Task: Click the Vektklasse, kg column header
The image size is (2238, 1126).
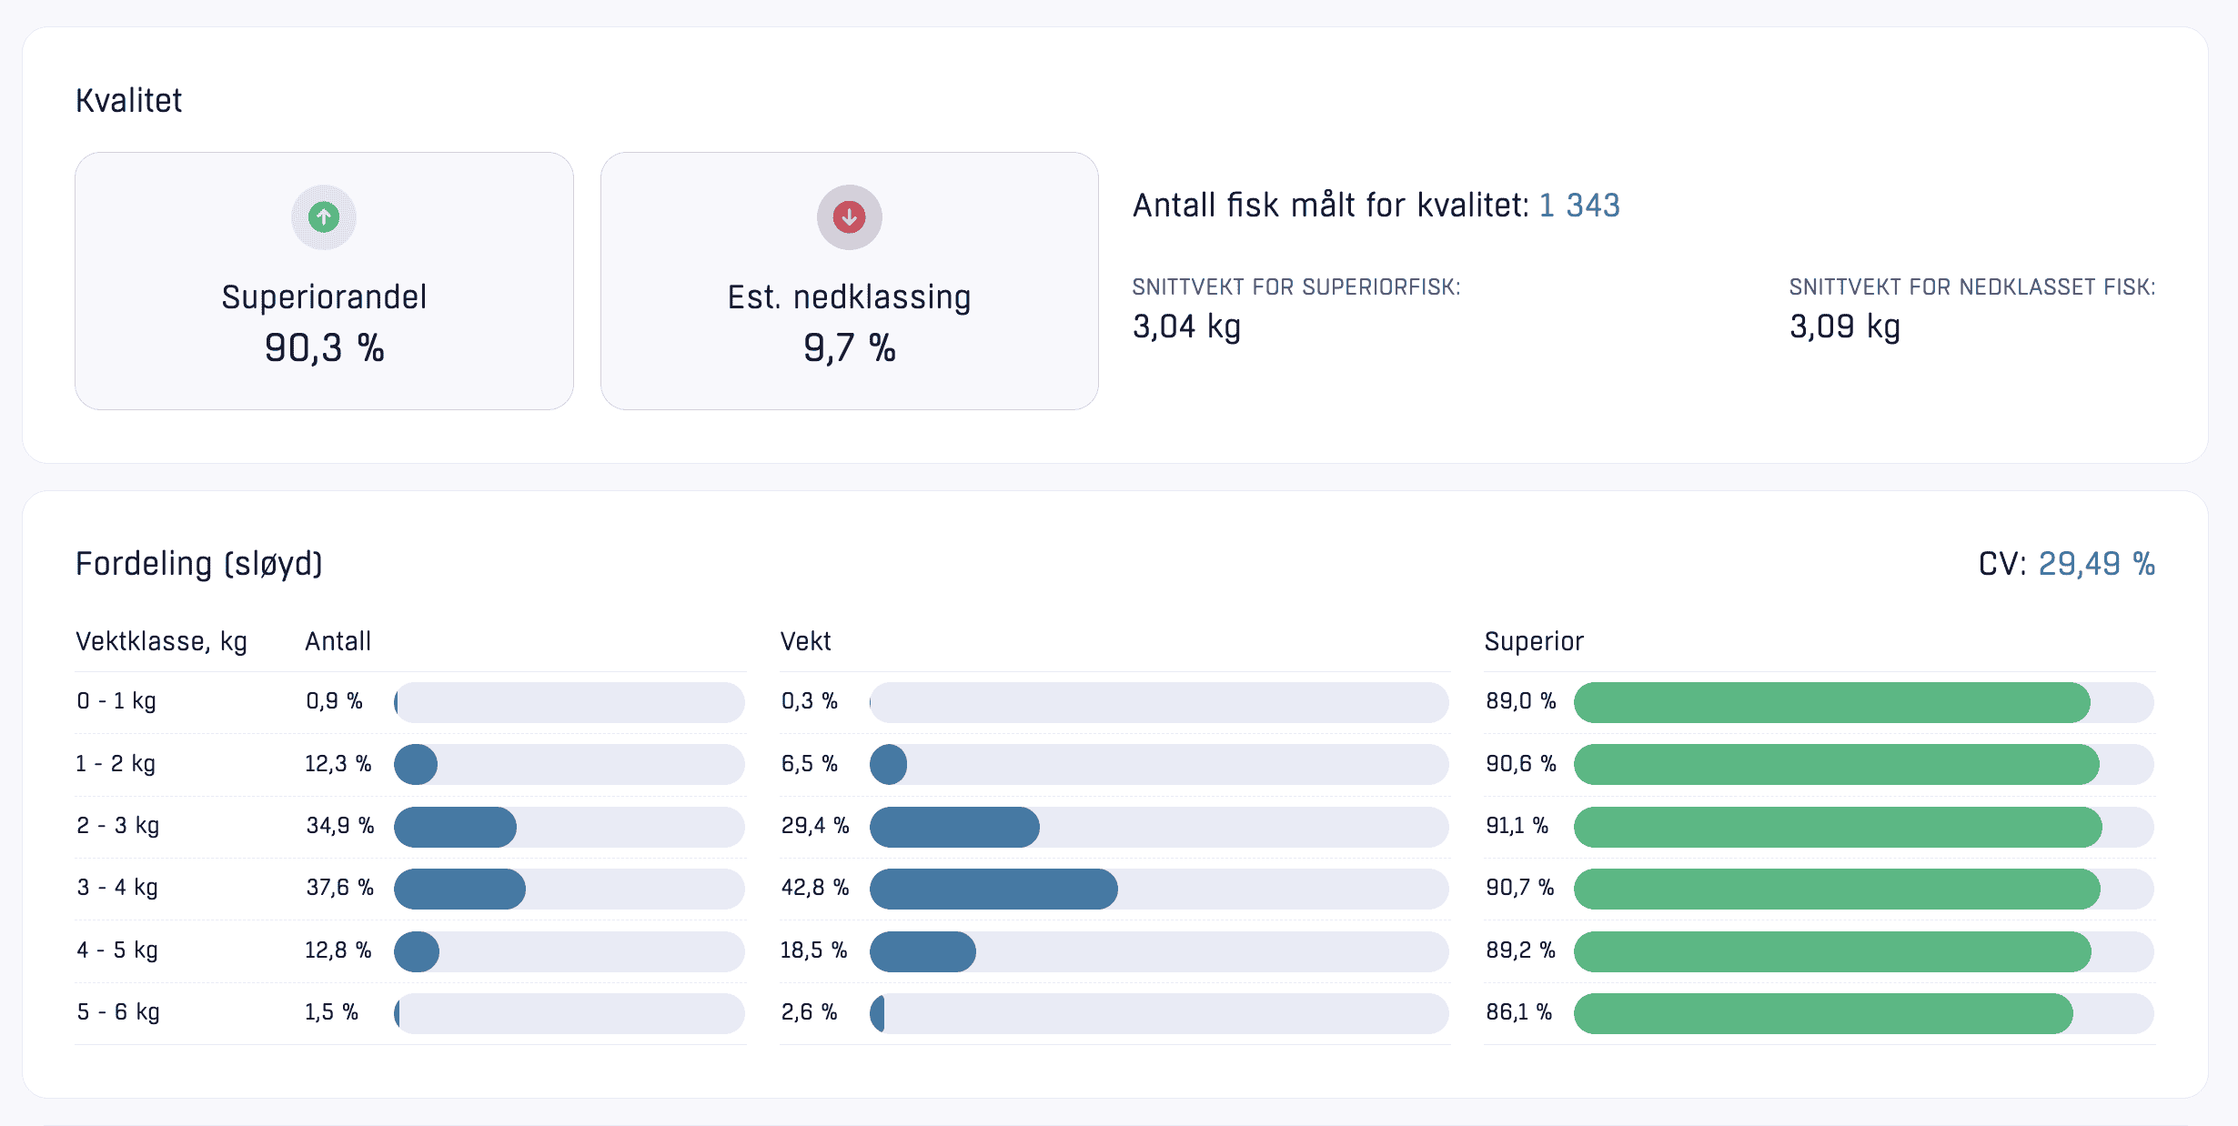Action: tap(161, 642)
